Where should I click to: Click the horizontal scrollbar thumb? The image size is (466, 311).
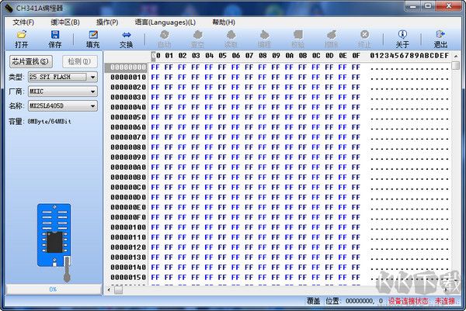[118, 289]
